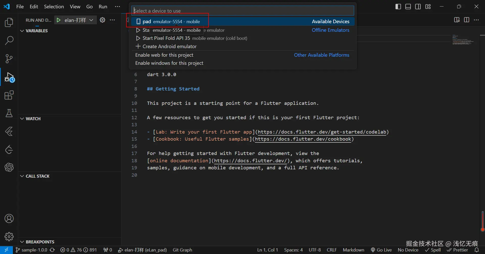Open the cookbook URL on line 15

point(303,139)
